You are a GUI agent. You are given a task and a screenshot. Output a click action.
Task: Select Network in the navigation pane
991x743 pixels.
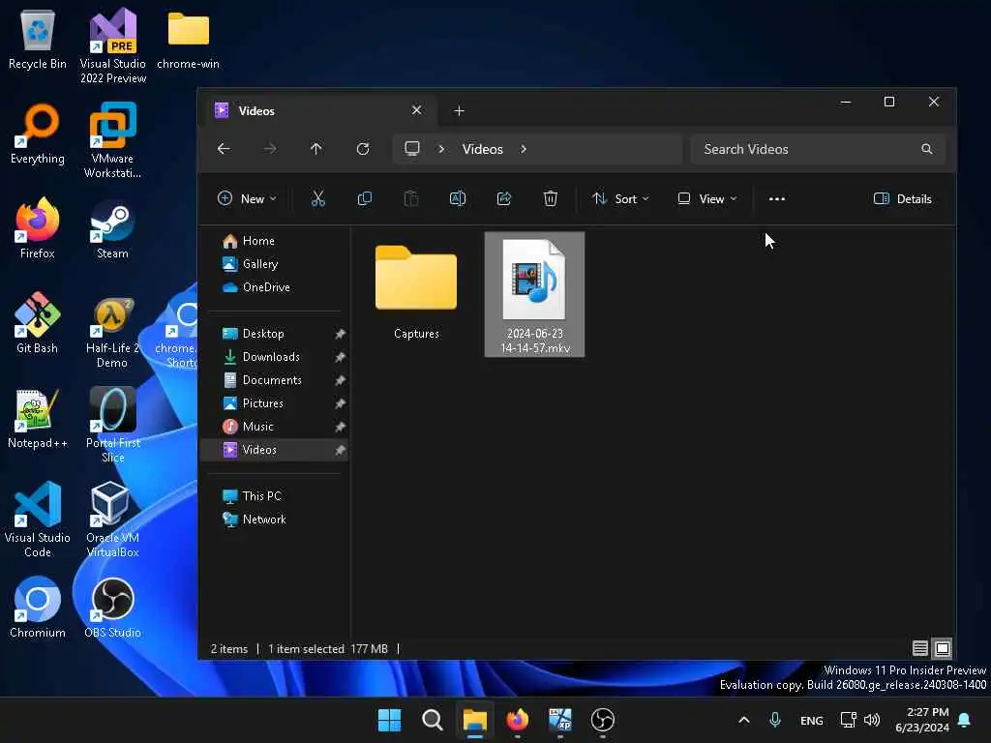[x=275, y=520]
